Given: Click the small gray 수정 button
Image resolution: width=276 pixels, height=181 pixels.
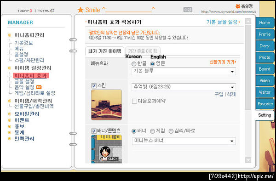Looking at the screenshot, I should [x=188, y=10].
